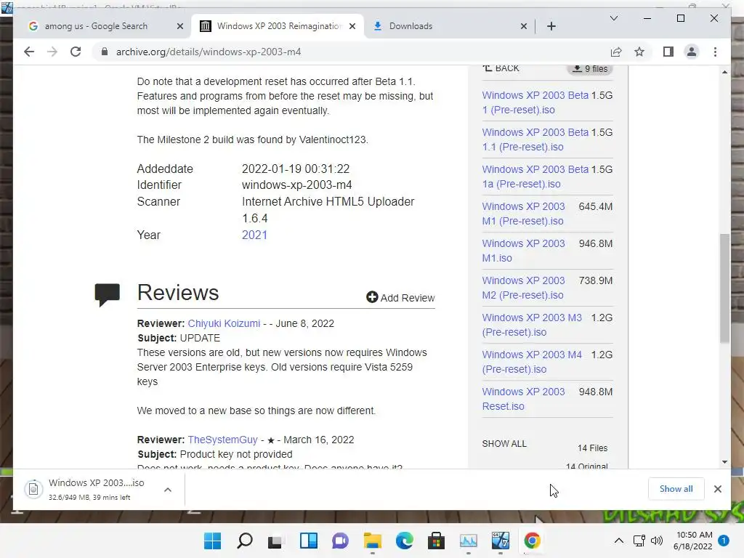Open the Chrome side panel icon
The image size is (744, 558).
[x=668, y=52]
